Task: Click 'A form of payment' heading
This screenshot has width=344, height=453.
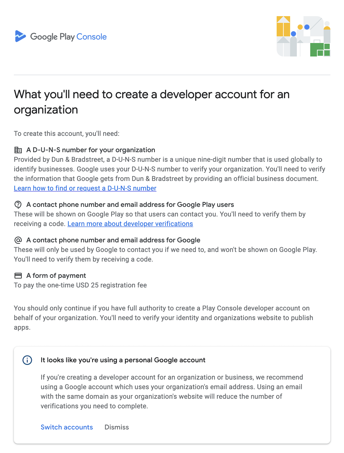Action: point(56,275)
